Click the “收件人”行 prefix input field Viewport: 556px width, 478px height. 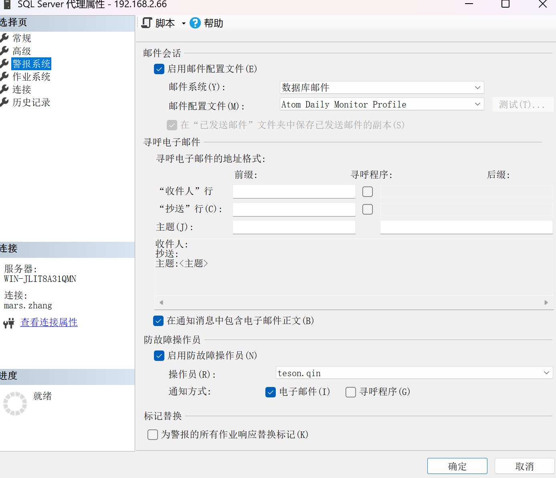(x=294, y=192)
